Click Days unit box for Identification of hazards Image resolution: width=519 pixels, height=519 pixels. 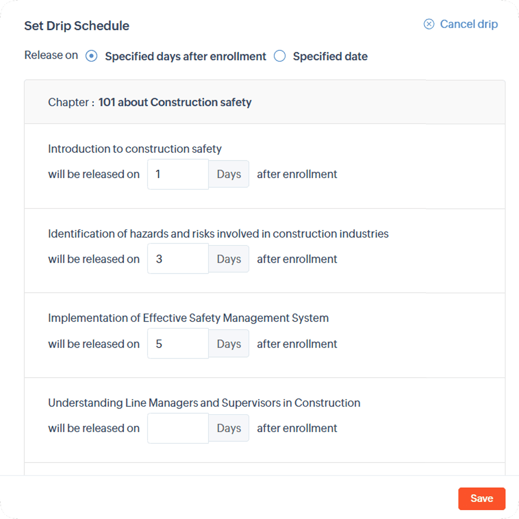[x=229, y=259]
